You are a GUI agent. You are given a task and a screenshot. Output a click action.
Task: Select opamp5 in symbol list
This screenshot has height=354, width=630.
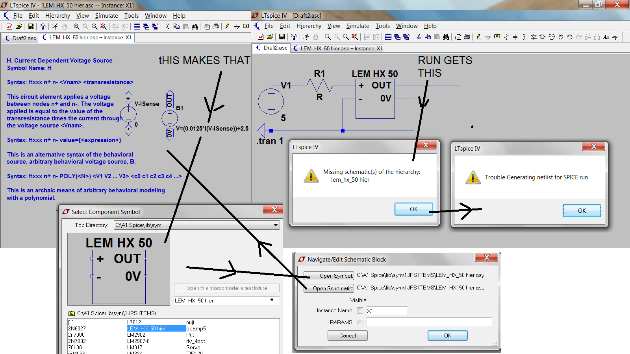[196, 328]
